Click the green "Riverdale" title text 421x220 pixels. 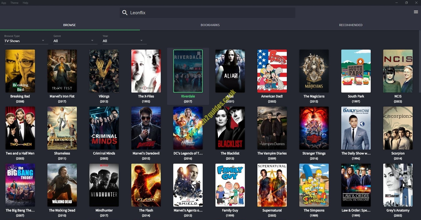click(188, 96)
